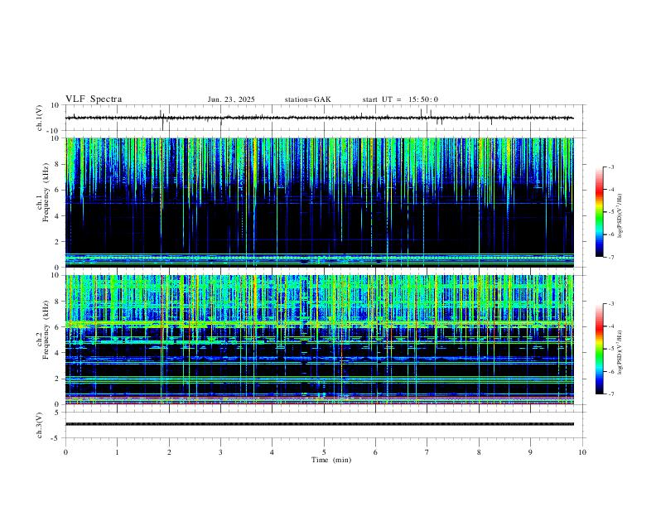Click the "ch.1(V)" axis label

[x=40, y=118]
